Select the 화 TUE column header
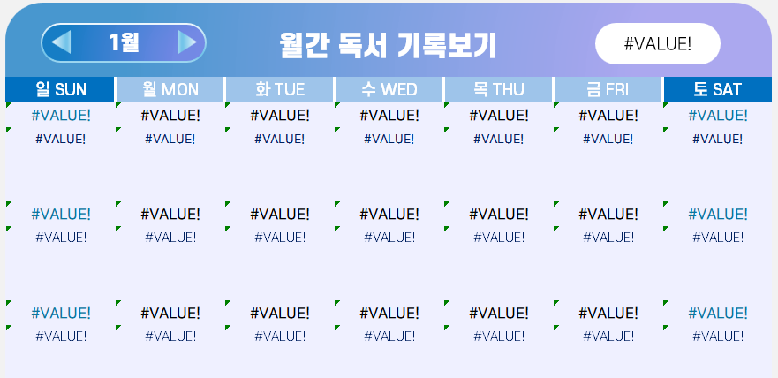Viewport: 778px width, 378px height. pos(279,89)
